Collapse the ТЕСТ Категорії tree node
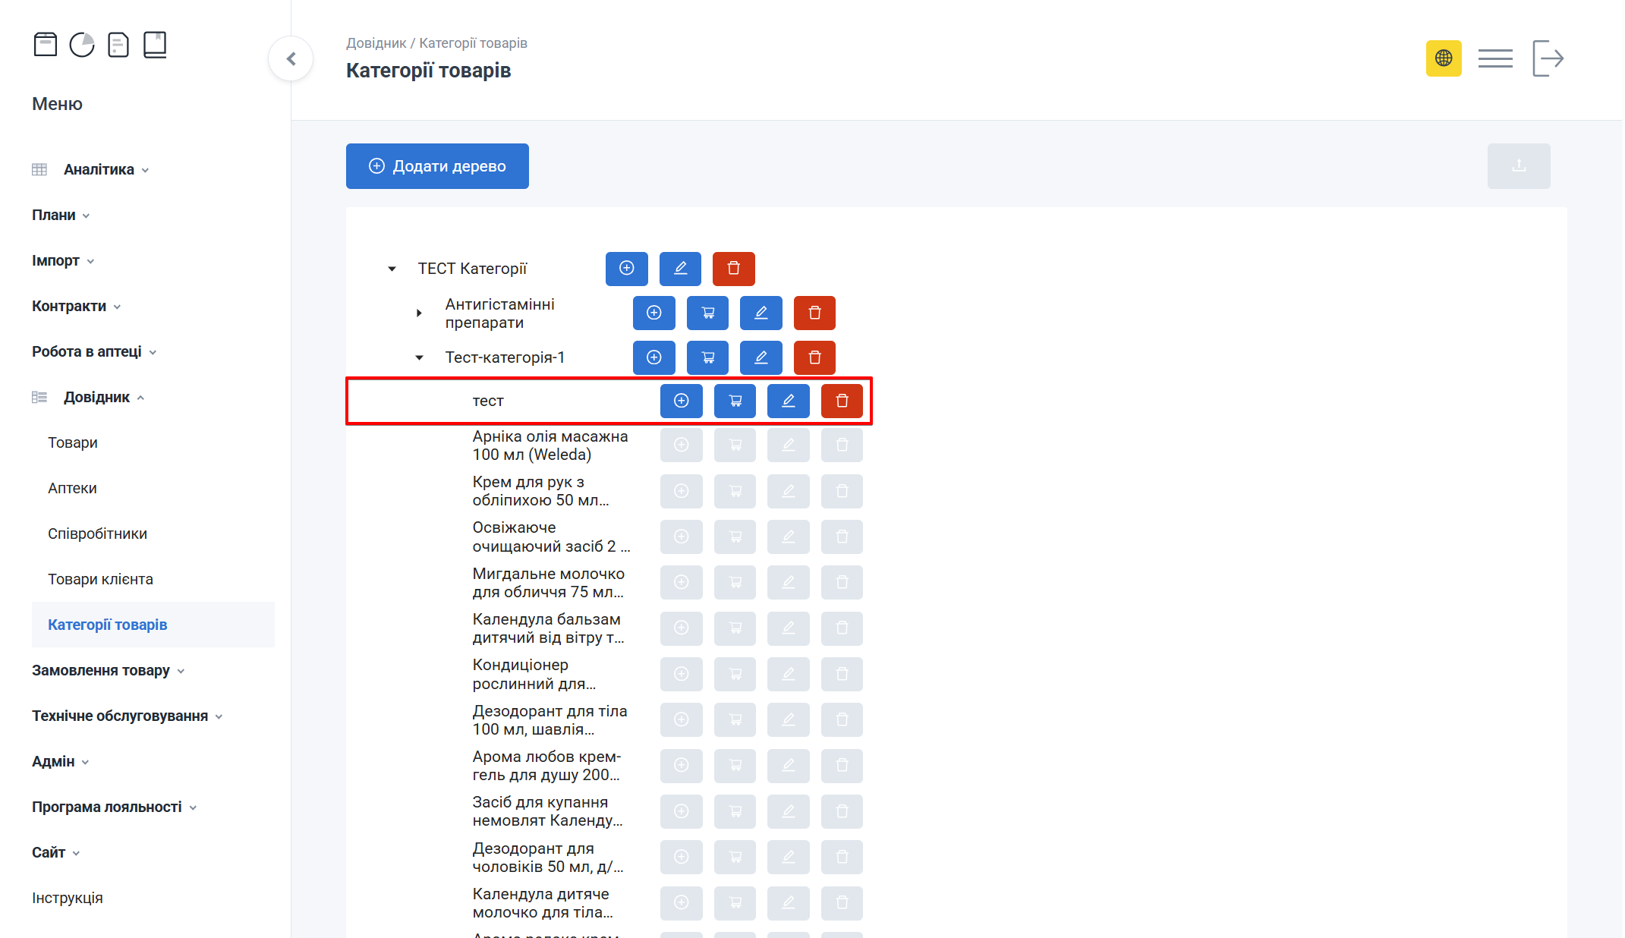The height and width of the screenshot is (938, 1625). [392, 269]
